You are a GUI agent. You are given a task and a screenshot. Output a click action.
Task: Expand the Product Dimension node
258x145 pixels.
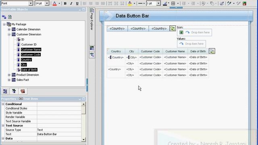tap(9, 75)
